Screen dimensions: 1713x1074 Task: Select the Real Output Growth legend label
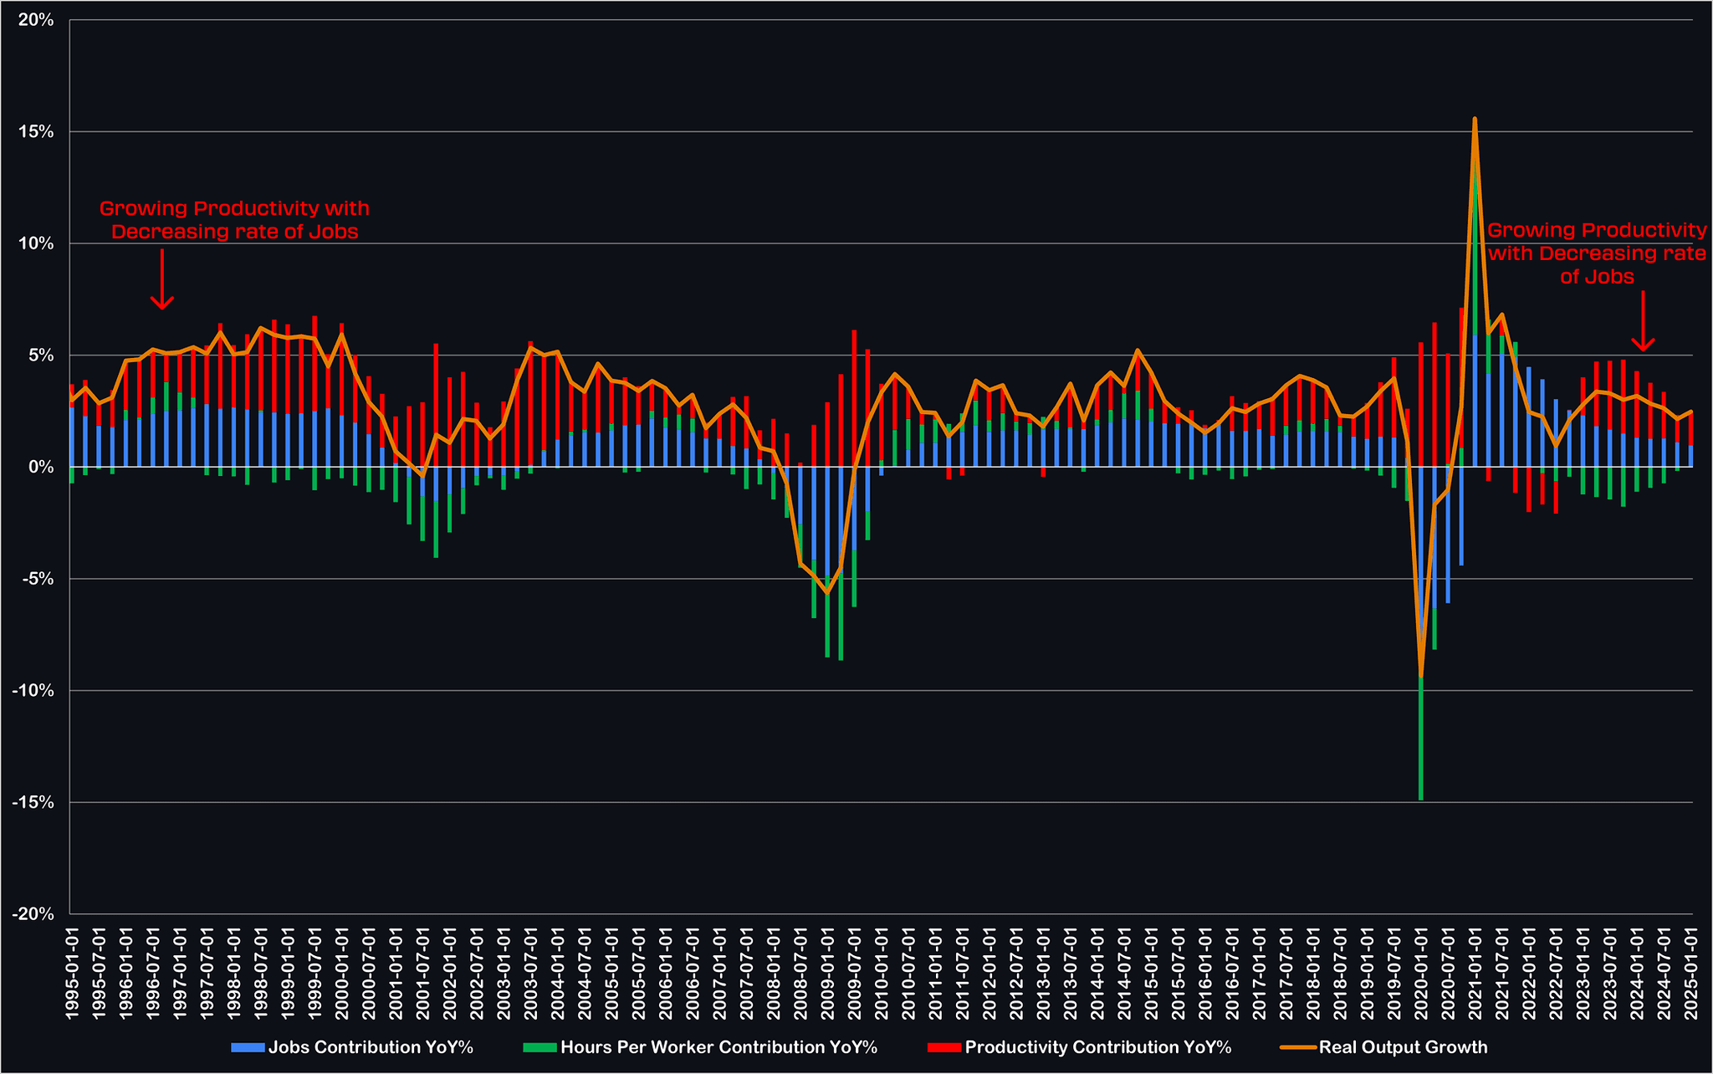coord(1403,1047)
